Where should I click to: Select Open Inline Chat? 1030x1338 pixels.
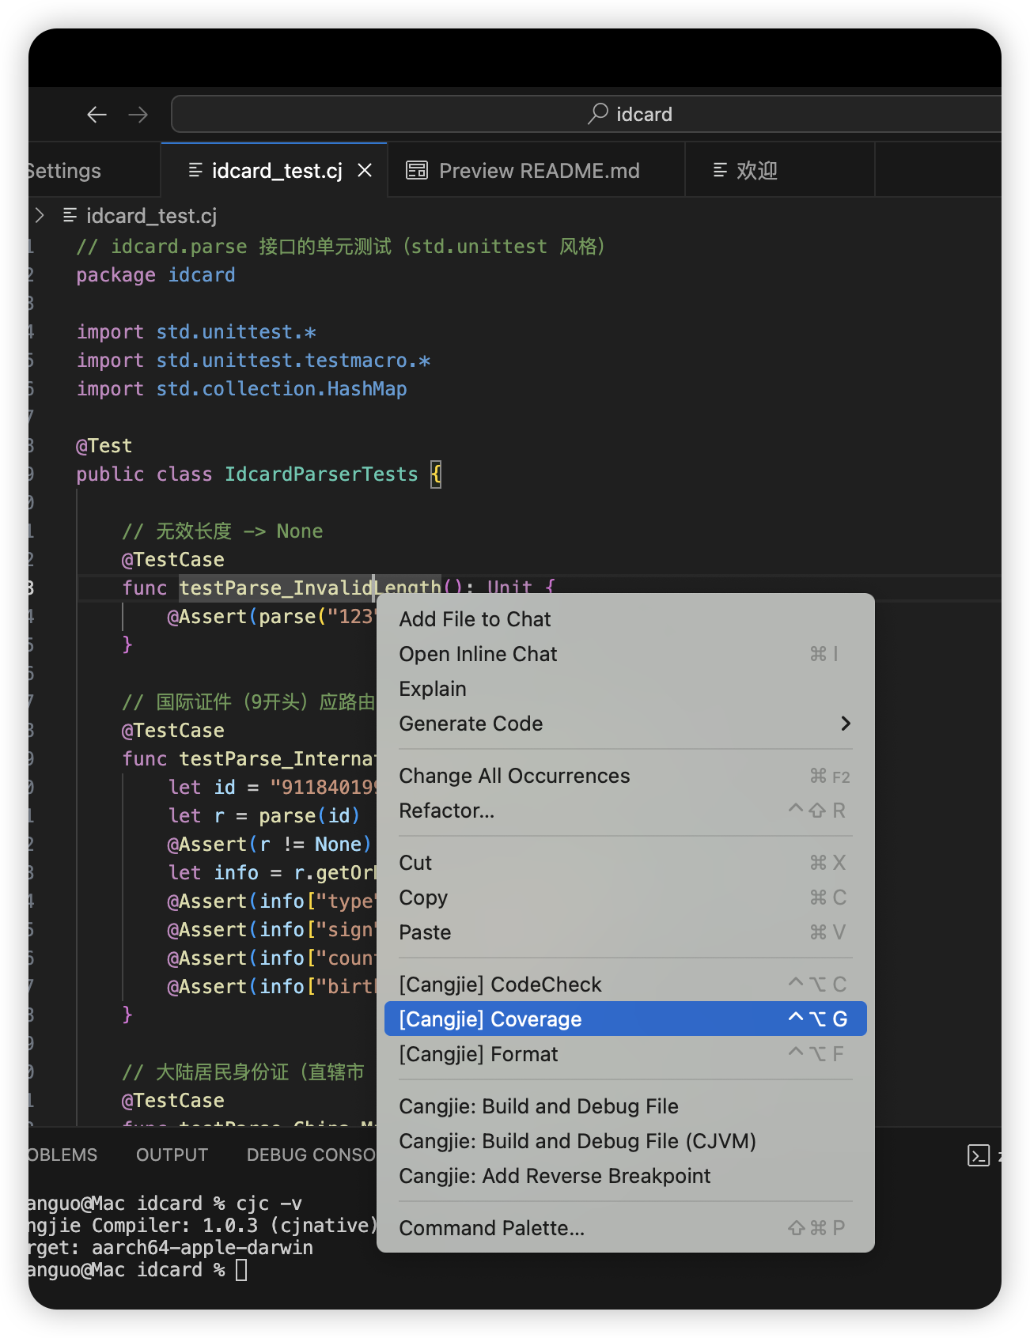tap(625, 654)
